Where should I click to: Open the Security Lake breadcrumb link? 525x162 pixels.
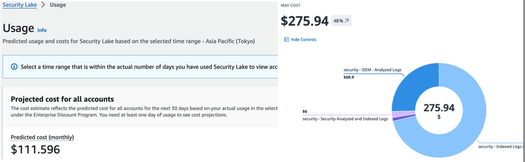19,5
